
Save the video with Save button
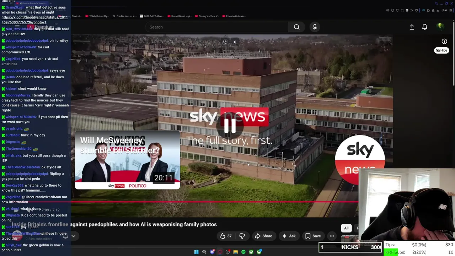(x=313, y=236)
